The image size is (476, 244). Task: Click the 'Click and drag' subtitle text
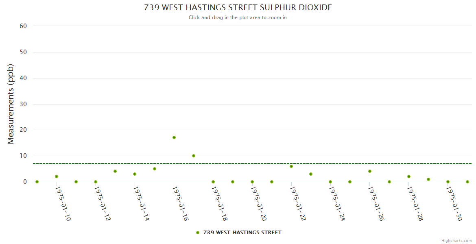pyautogui.click(x=238, y=17)
